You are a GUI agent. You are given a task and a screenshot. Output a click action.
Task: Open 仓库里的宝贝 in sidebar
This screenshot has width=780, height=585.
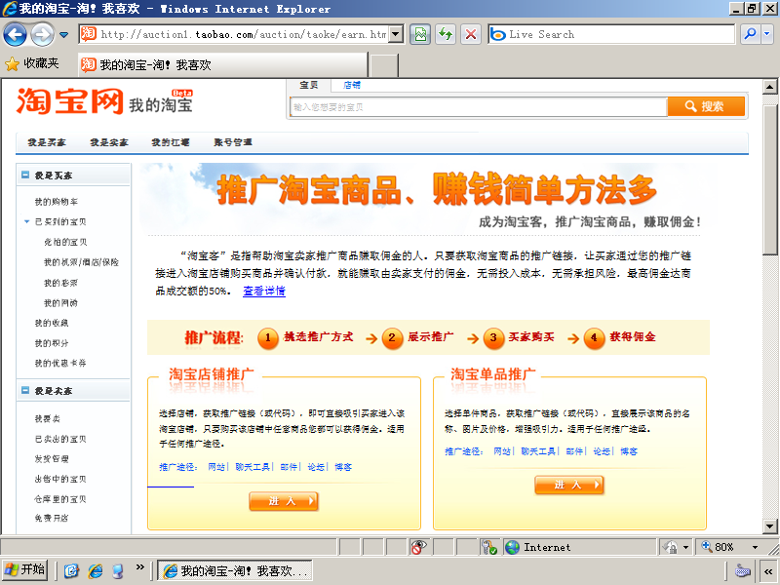point(60,499)
